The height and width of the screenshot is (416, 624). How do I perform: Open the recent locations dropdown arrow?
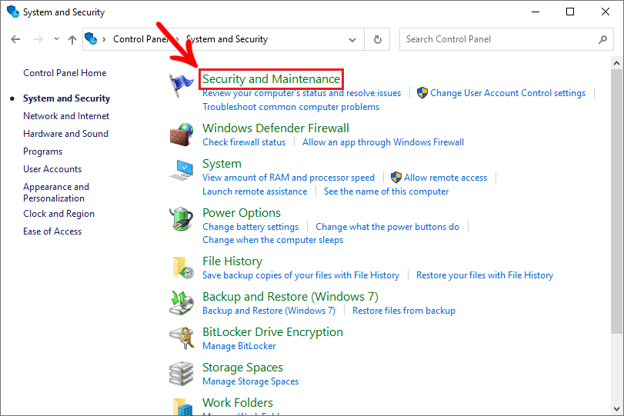pyautogui.click(x=56, y=39)
